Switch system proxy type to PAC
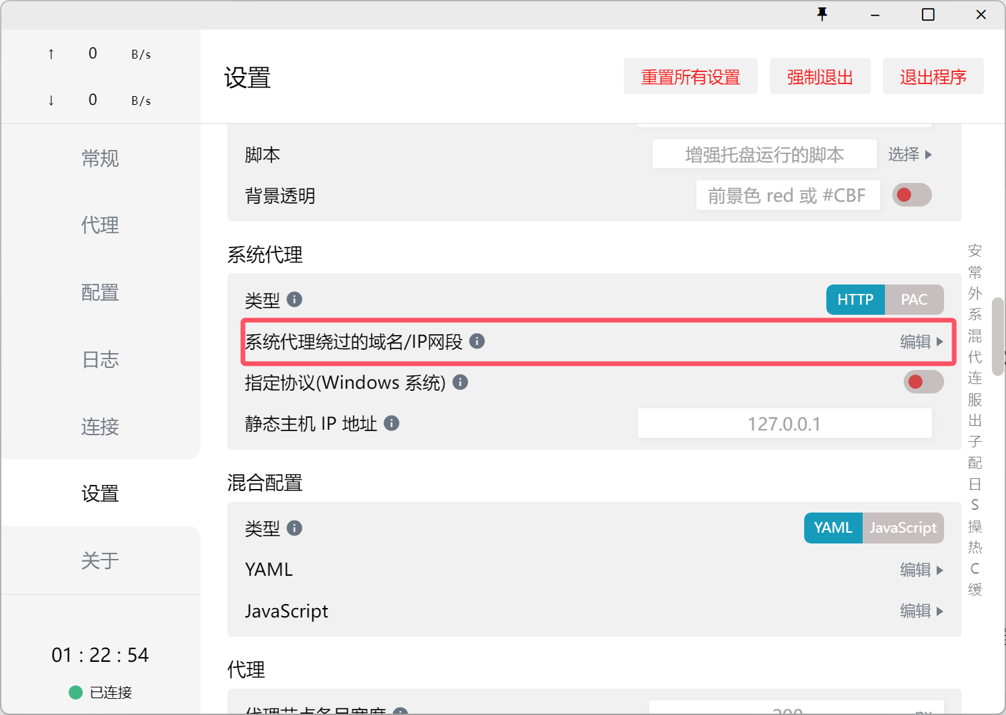The height and width of the screenshot is (715, 1006). [x=914, y=299]
